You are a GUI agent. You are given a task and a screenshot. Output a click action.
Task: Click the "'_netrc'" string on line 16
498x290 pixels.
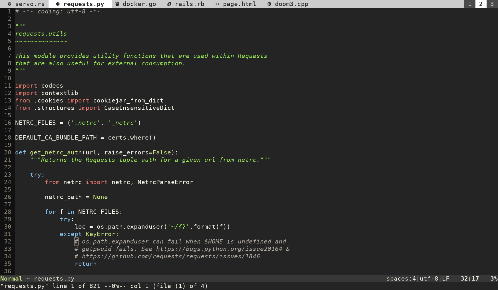coord(123,123)
